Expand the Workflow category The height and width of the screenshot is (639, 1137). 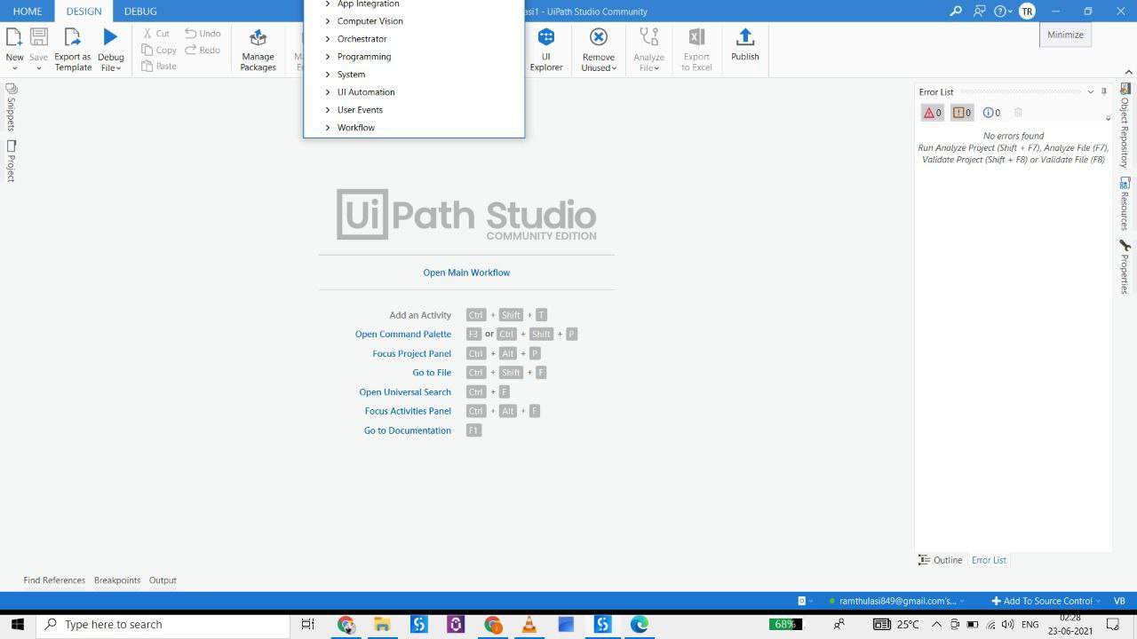328,128
